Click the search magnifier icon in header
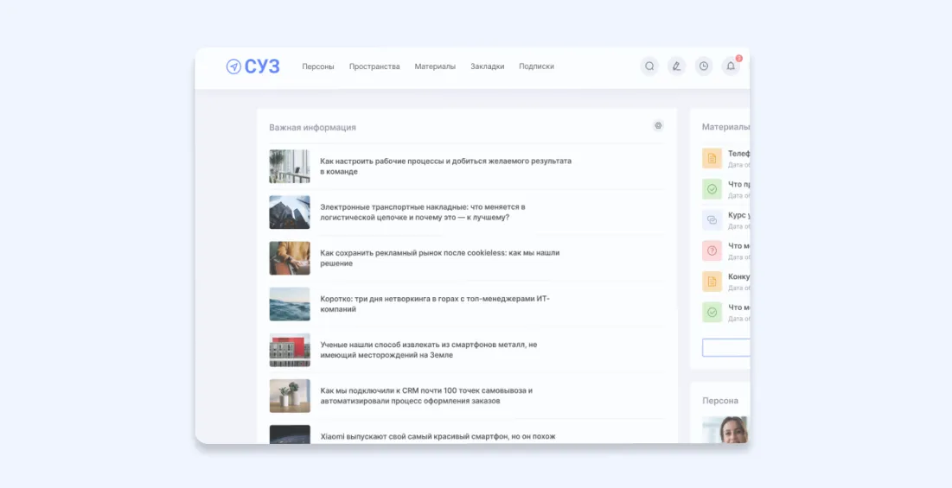Screen dimensions: 952x488 (649, 67)
